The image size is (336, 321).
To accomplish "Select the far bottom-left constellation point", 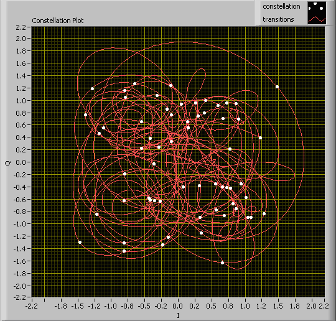I will click(x=80, y=243).
